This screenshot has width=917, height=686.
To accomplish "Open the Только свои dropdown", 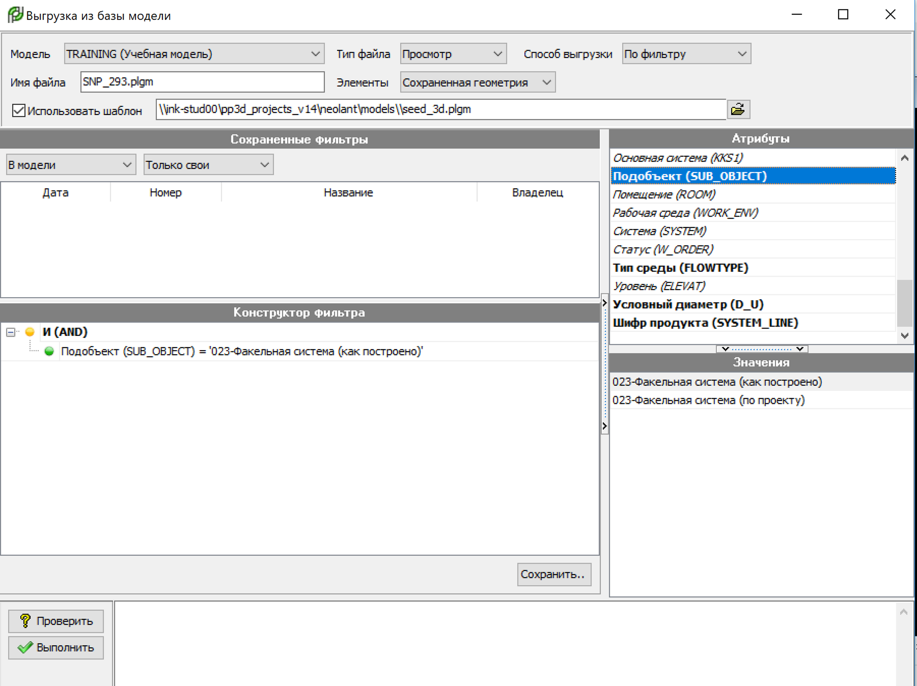I will click(208, 165).
